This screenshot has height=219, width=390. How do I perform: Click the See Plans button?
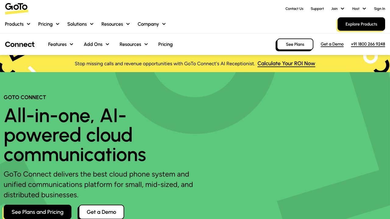pyautogui.click(x=295, y=44)
